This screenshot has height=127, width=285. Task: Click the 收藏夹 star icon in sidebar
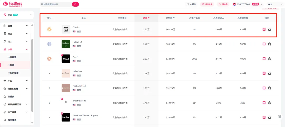[5, 96]
